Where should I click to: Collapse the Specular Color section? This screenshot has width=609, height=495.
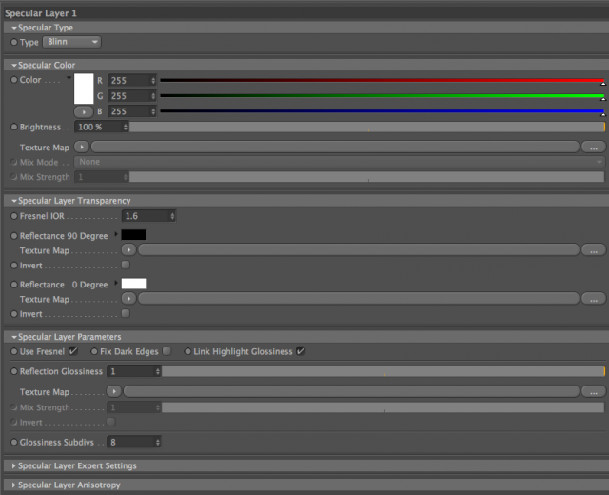tap(14, 66)
